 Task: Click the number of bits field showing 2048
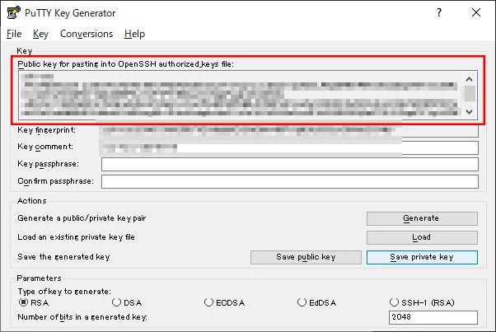tap(433, 317)
